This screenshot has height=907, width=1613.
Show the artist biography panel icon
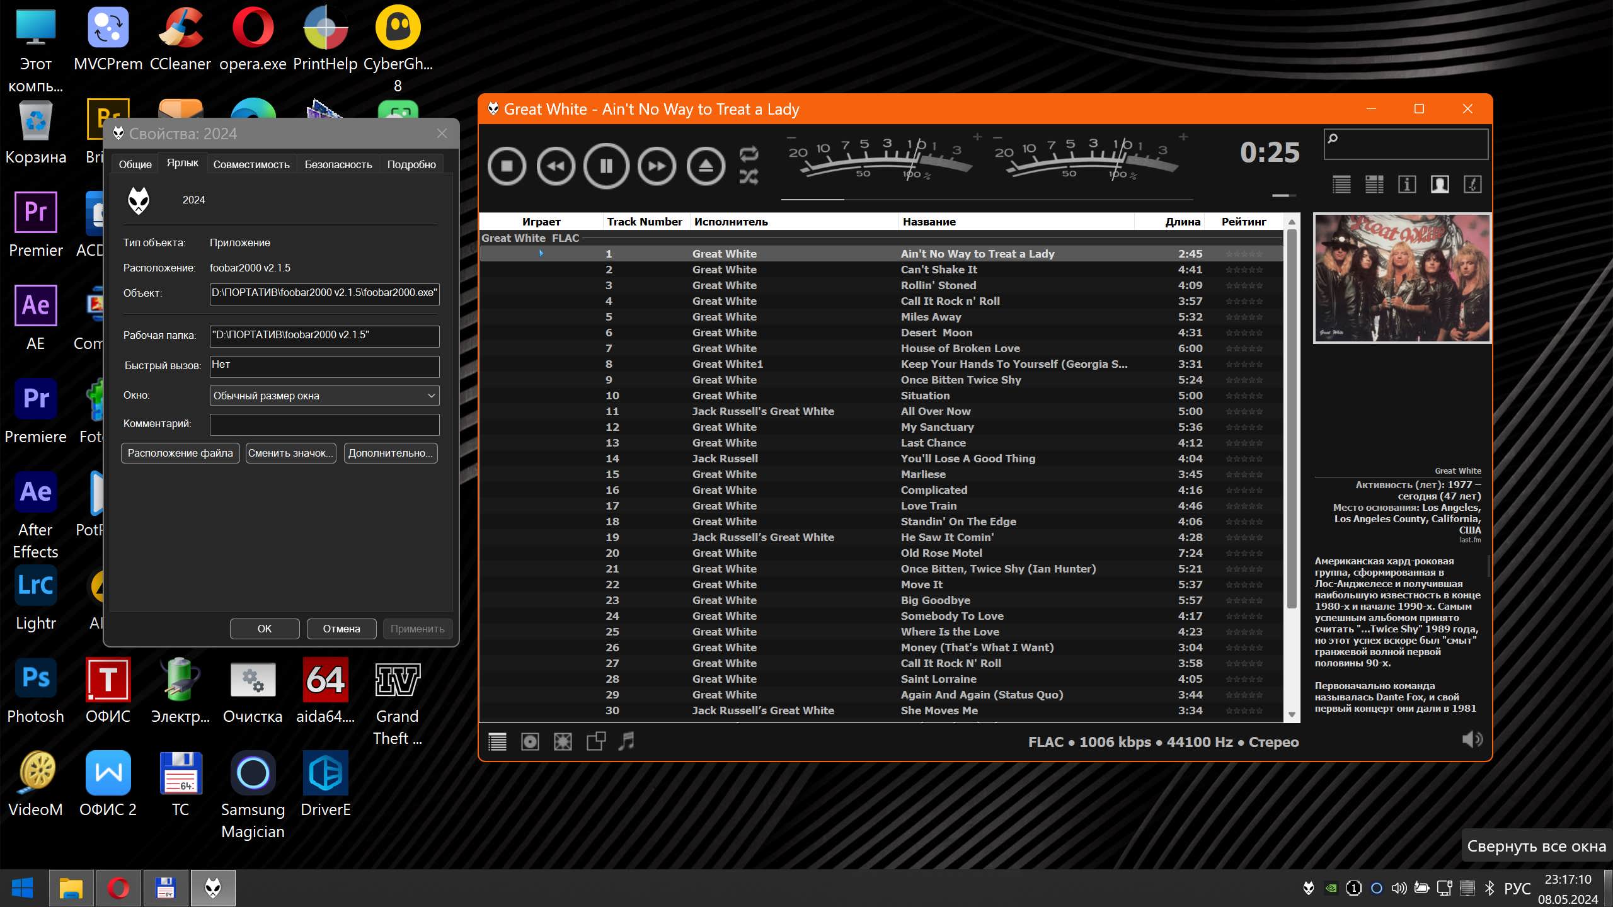[1440, 185]
